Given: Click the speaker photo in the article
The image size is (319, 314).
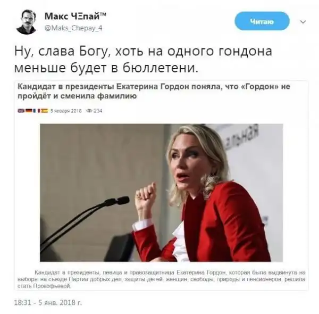Looking at the screenshot, I should (161, 193).
